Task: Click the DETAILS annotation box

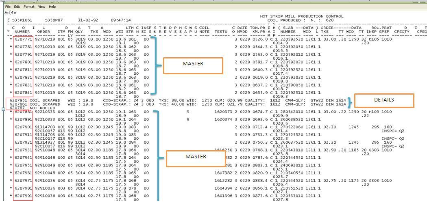Action: pyautogui.click(x=384, y=100)
